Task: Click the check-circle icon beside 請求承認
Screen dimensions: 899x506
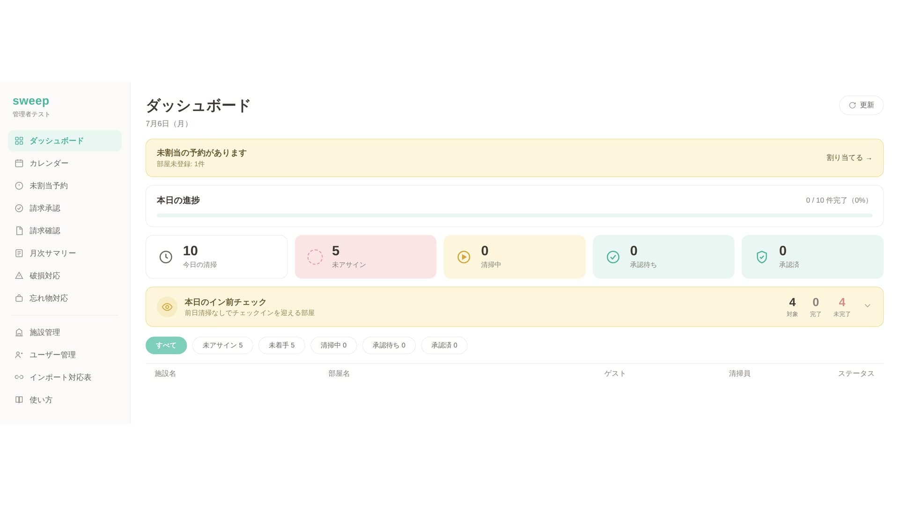Action: 19,208
